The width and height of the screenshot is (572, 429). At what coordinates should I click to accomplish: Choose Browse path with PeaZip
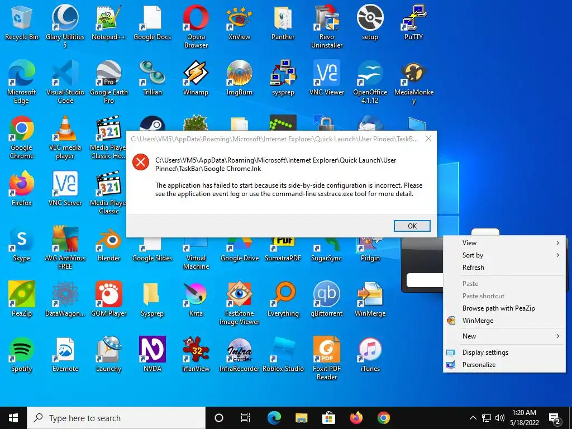coord(504,308)
